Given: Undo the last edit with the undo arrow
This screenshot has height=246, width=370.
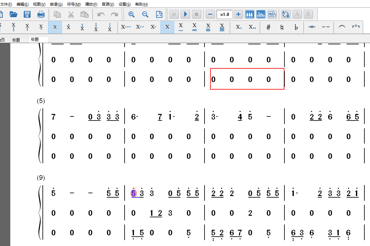Looking at the screenshot, I should (x=101, y=14).
